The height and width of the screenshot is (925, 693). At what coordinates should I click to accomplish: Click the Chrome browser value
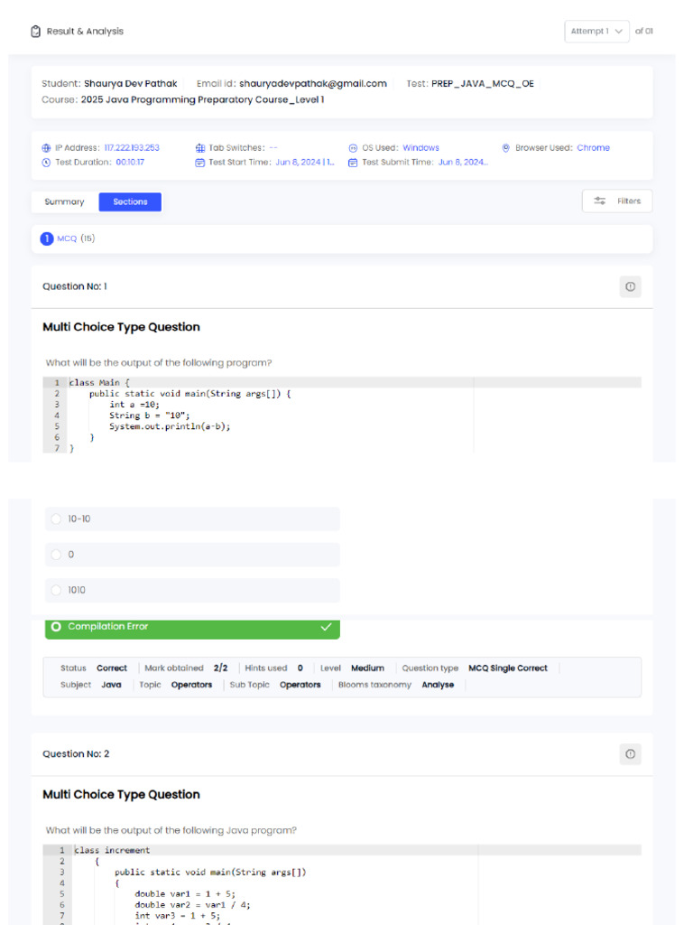(594, 148)
